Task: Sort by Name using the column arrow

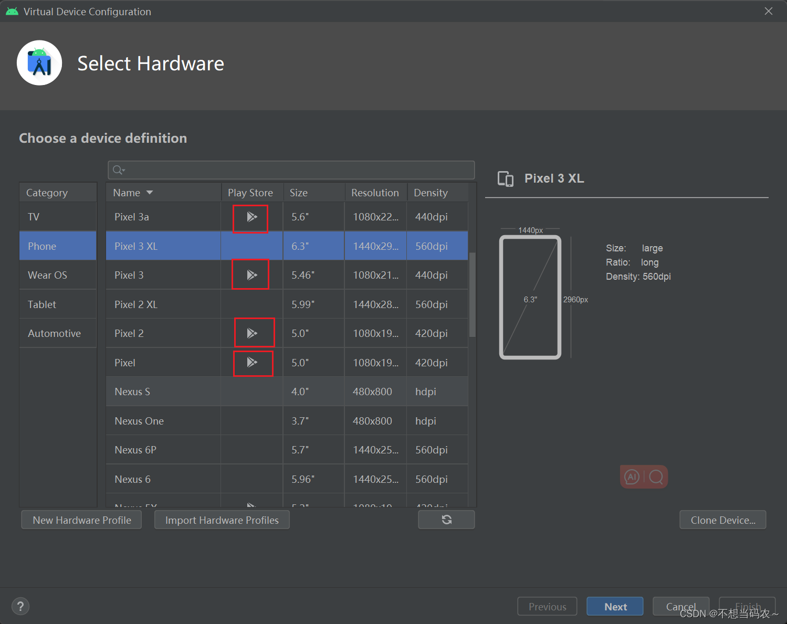Action: (150, 193)
